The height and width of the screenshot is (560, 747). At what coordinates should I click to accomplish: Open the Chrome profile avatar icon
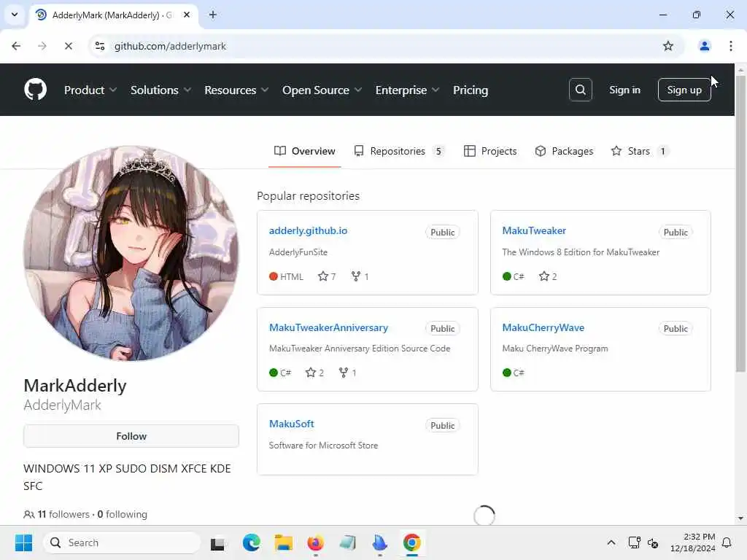click(704, 46)
